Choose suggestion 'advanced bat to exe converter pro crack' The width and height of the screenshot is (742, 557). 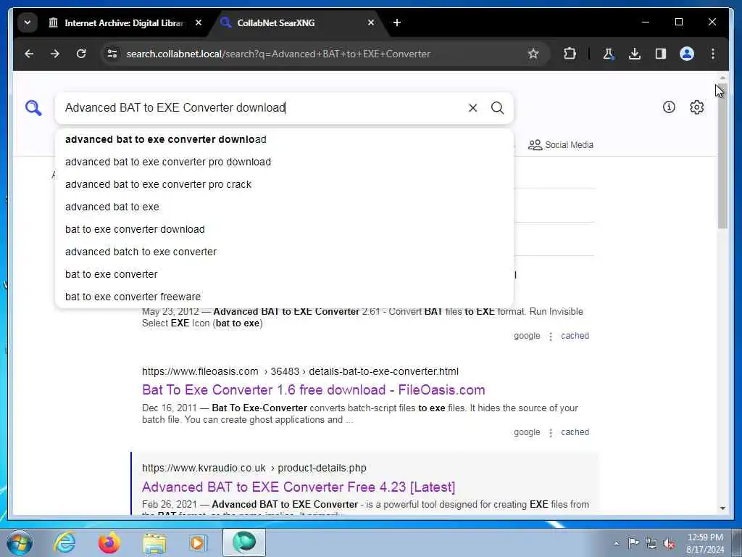pyautogui.click(x=284, y=184)
